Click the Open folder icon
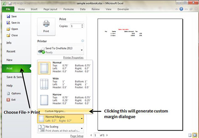Viewport: 199px width, 138px height. (8, 29)
